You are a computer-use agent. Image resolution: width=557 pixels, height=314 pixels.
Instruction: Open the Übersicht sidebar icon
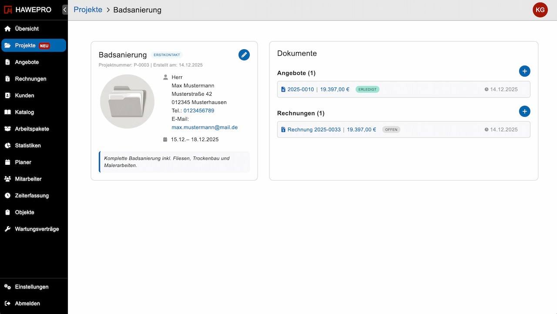[x=9, y=29]
